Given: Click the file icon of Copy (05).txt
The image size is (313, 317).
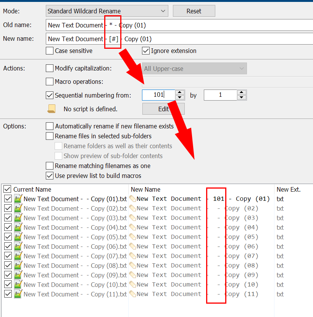Looking at the screenshot, I should tap(18, 237).
